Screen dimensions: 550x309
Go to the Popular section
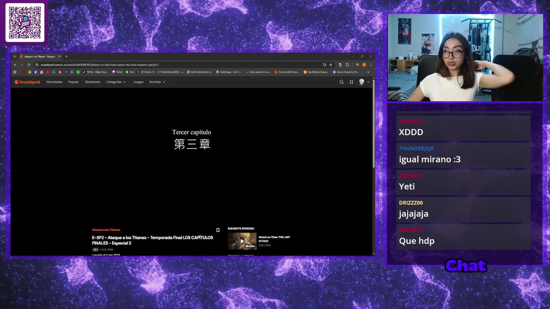pos(73,82)
